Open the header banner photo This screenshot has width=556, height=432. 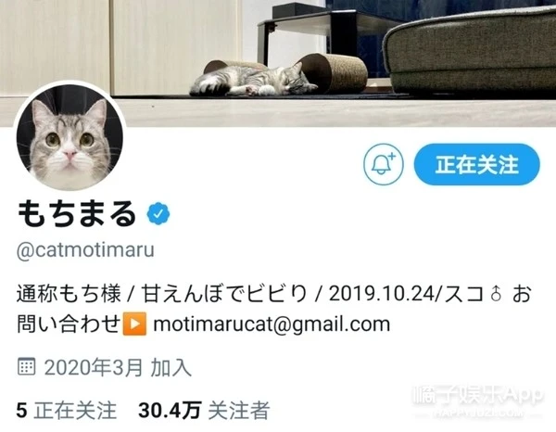coord(278,63)
